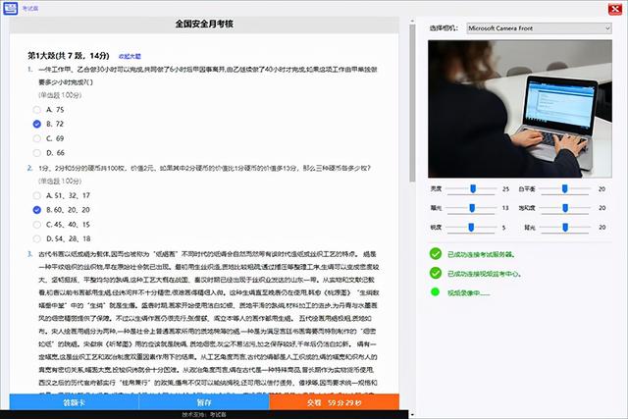Select option C. 69 for question 1
The width and height of the screenshot is (628, 419).
[x=37, y=138]
